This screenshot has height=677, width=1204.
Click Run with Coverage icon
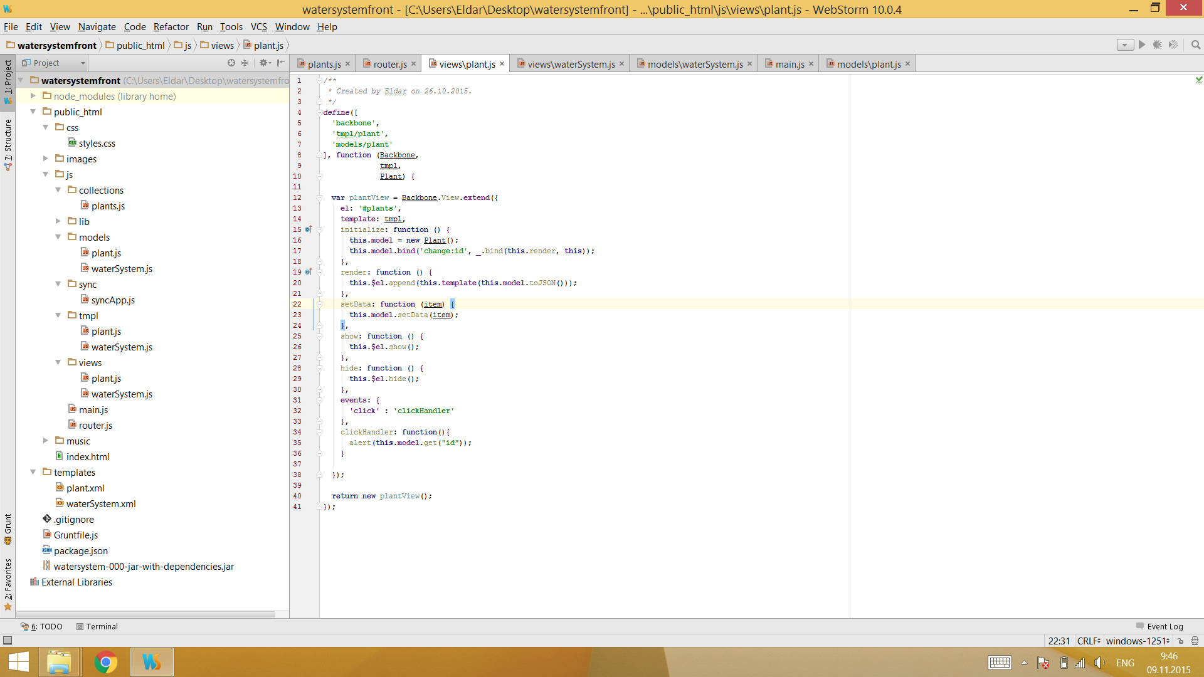(x=1173, y=45)
